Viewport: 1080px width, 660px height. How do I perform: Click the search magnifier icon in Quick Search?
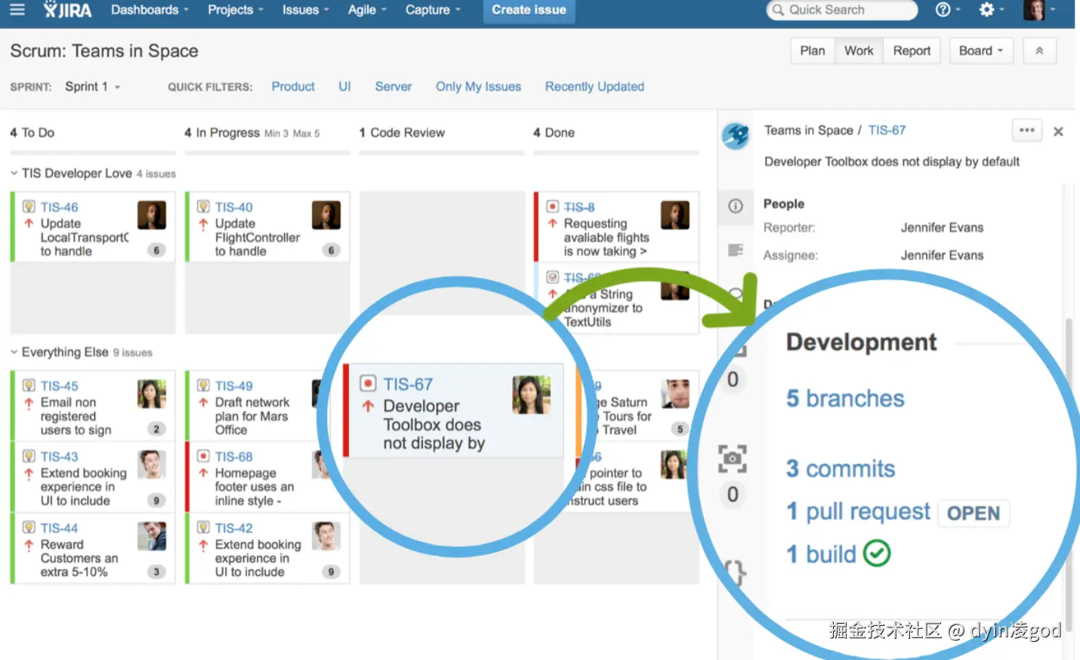(778, 10)
